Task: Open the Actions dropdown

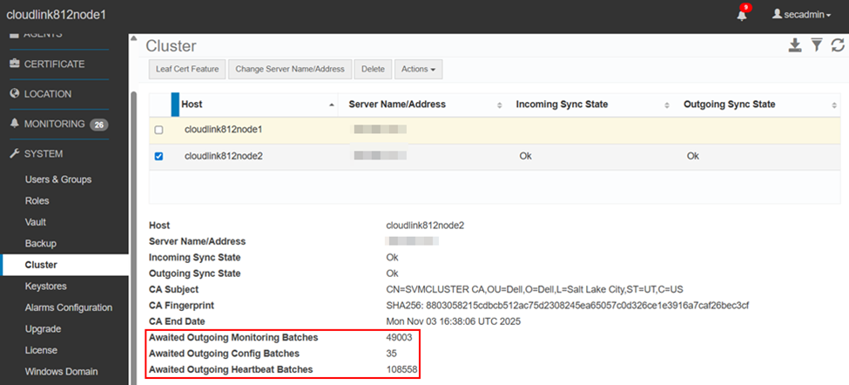Action: click(419, 69)
